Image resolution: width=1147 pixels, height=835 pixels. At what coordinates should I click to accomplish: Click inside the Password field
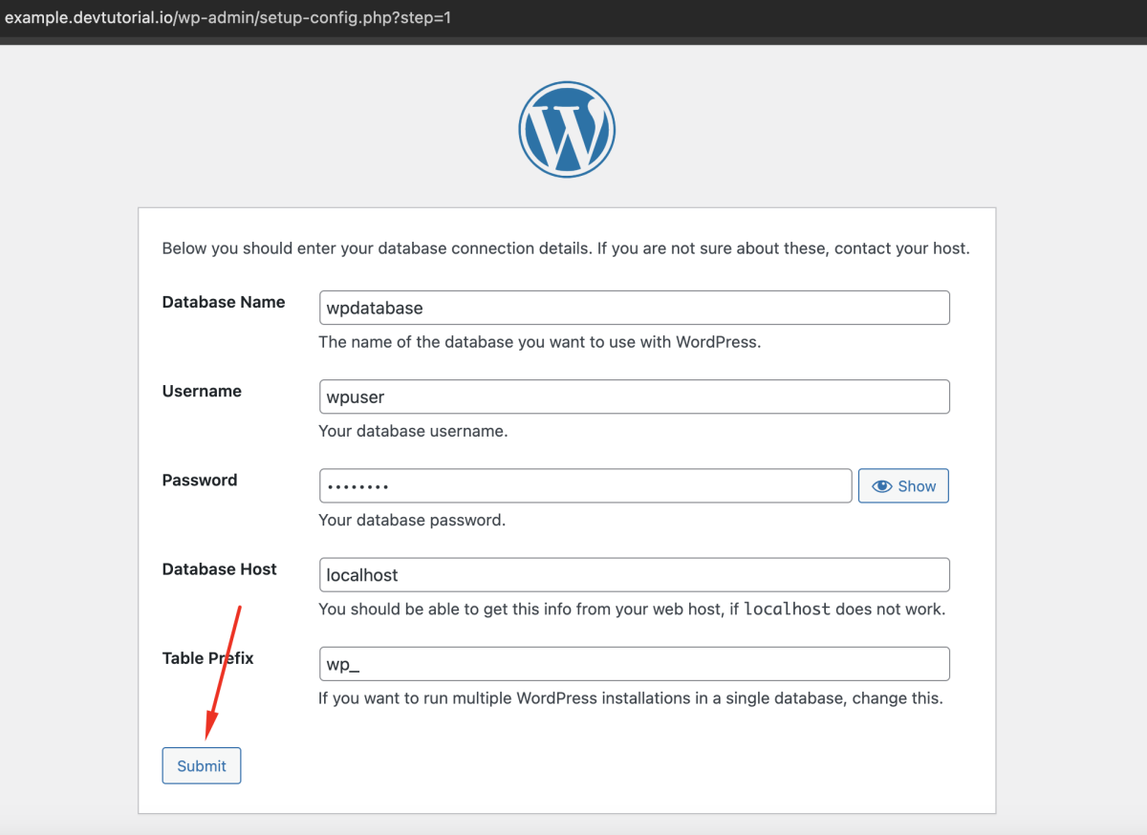pyautogui.click(x=585, y=485)
